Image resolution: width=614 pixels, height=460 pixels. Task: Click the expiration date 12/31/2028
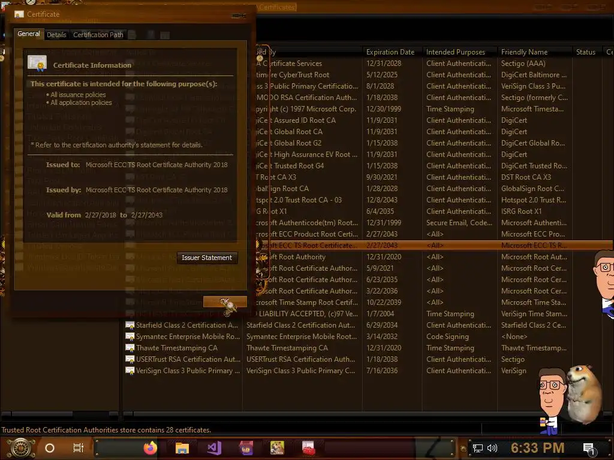(383, 63)
